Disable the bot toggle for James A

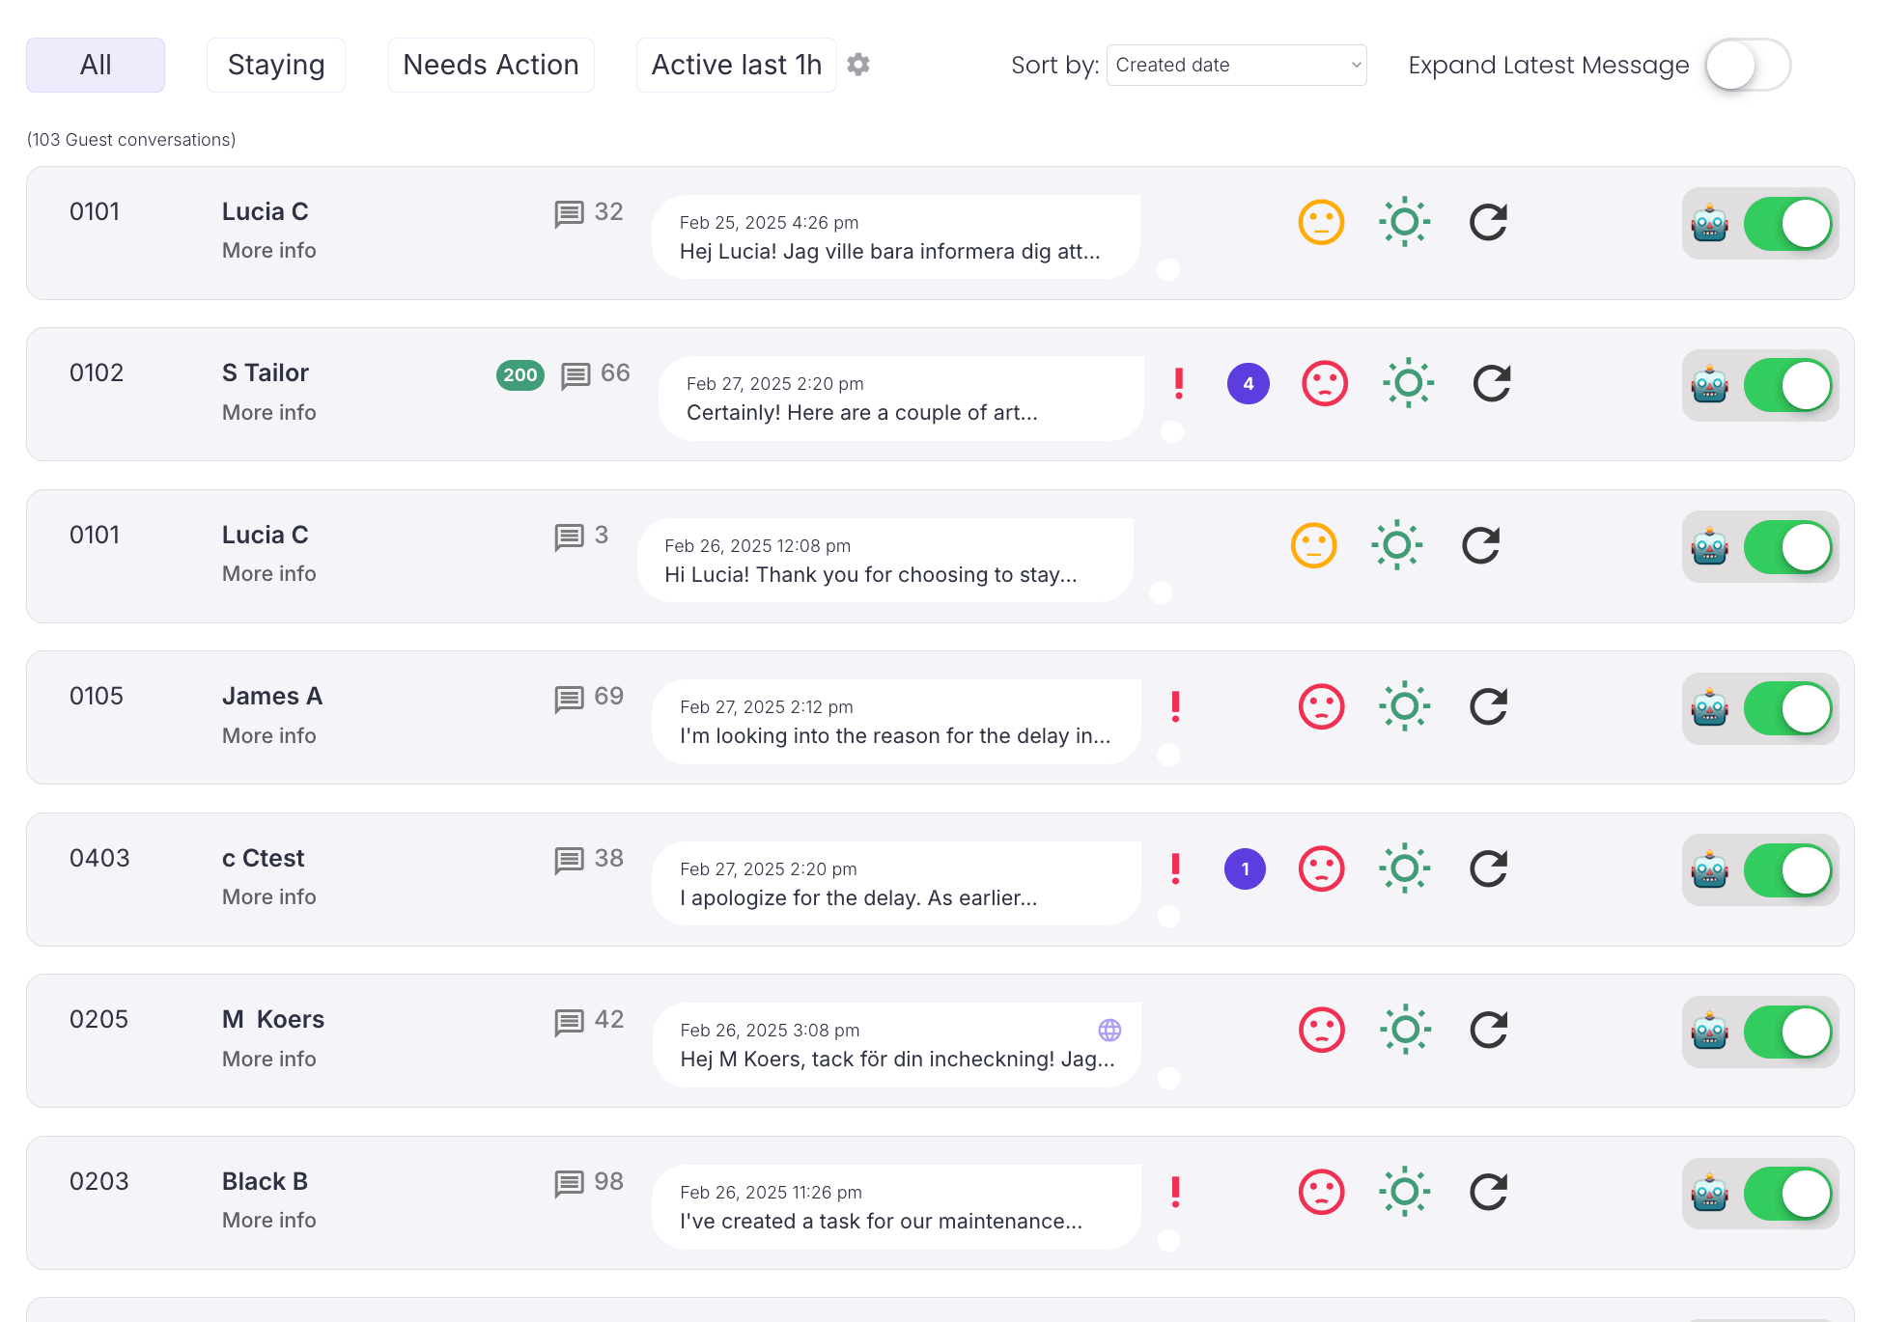click(1787, 709)
